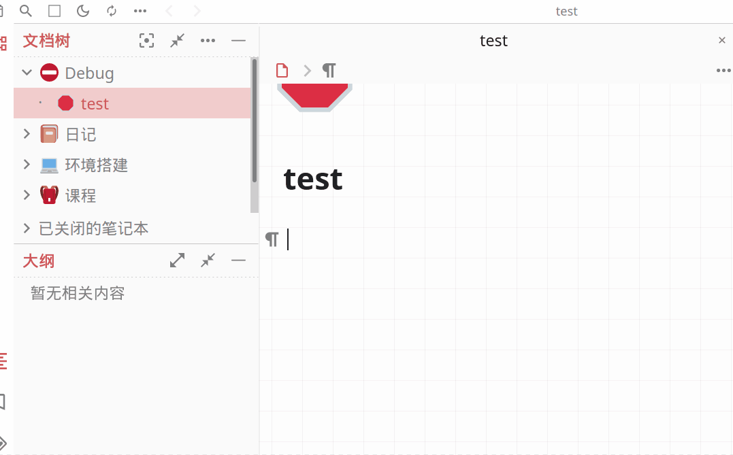Click the test document title heading
Viewport: 733px width, 455px height.
click(x=313, y=180)
